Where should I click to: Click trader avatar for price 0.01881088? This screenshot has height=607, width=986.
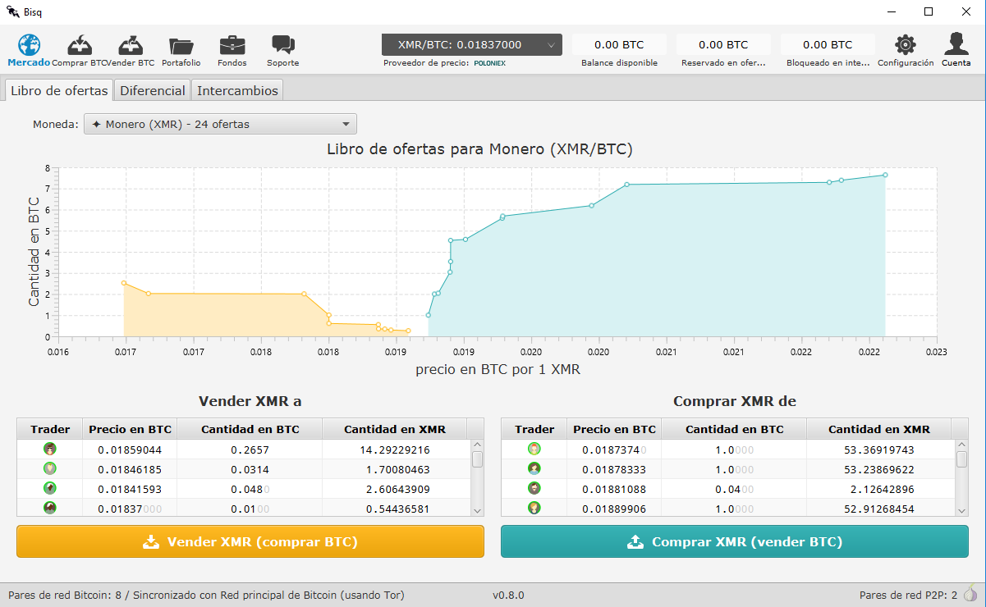(534, 488)
